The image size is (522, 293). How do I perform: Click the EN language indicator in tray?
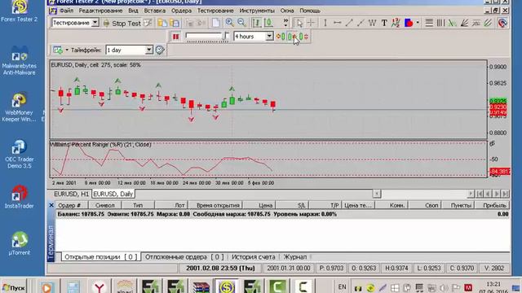tap(342, 286)
